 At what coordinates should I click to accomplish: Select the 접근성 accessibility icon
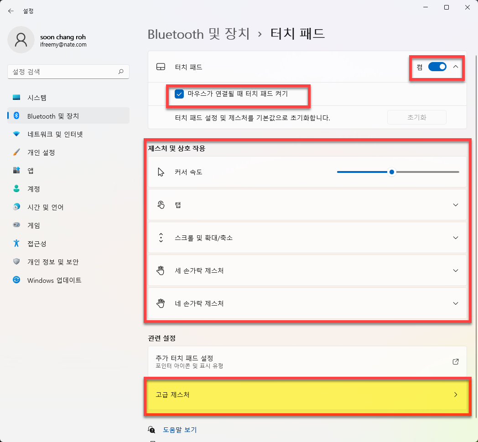coord(16,243)
